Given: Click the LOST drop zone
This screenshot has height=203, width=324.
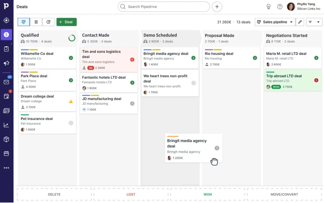Looking at the screenshot, I should point(131,194).
